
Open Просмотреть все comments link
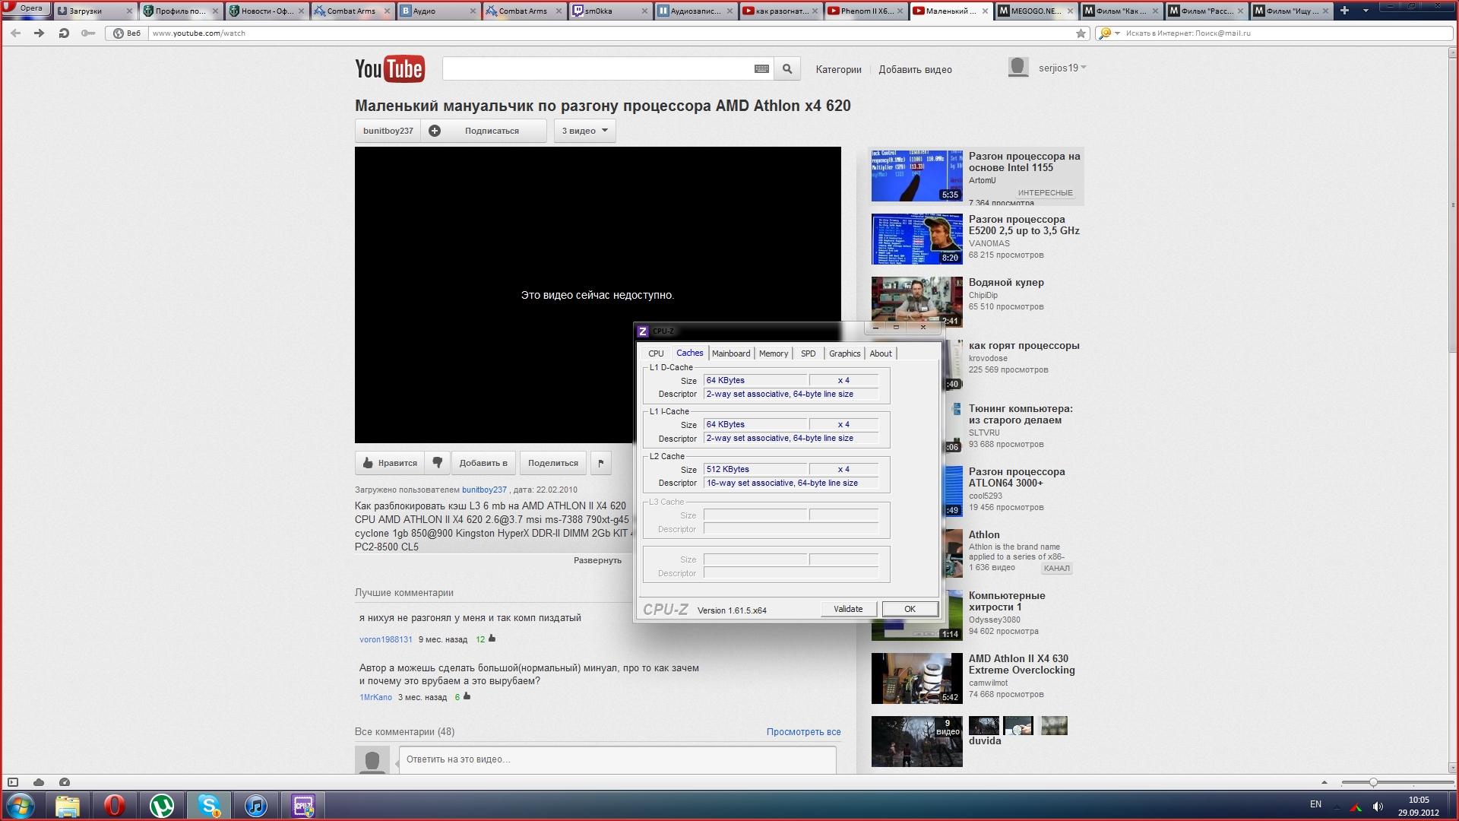pyautogui.click(x=803, y=732)
